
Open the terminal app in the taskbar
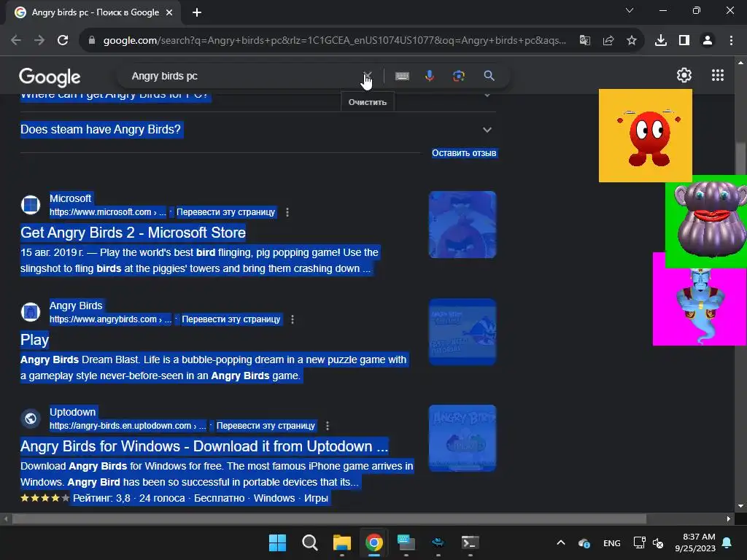(x=471, y=542)
